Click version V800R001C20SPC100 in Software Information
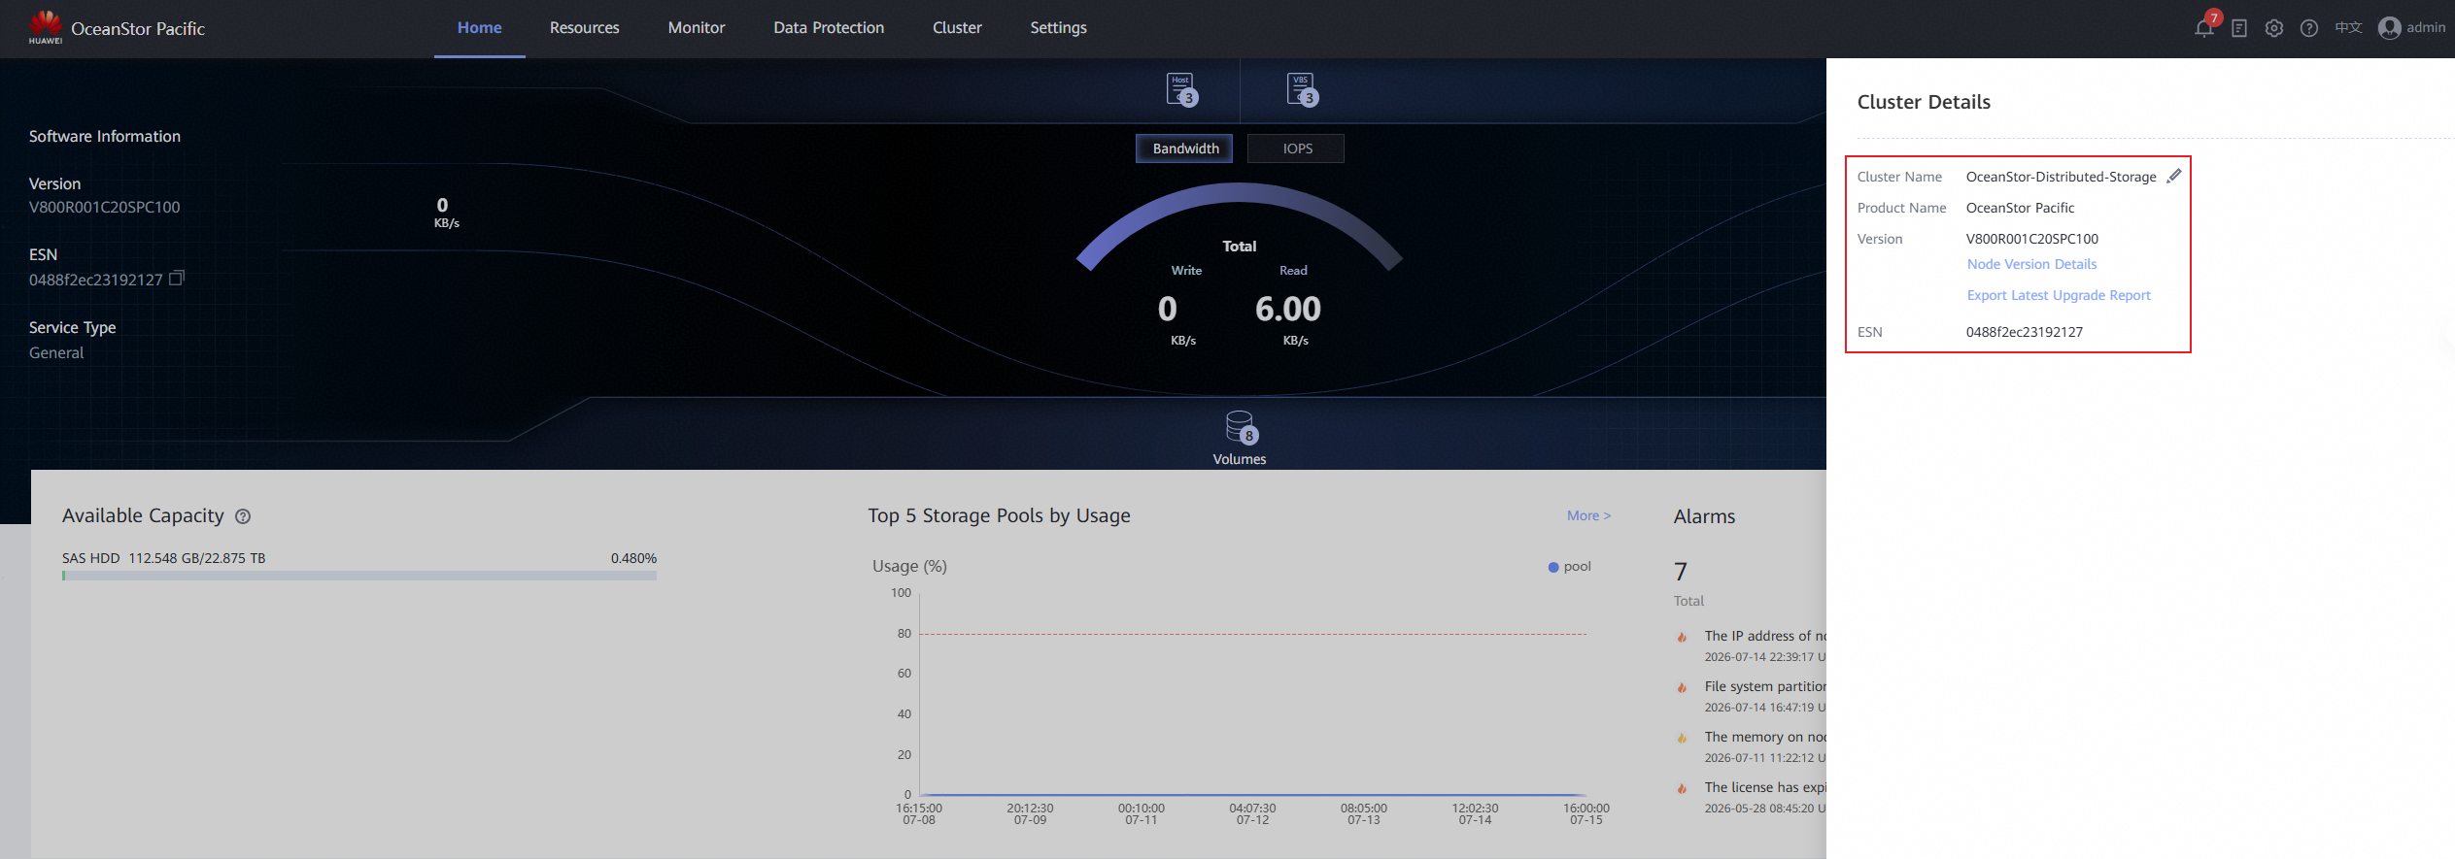The height and width of the screenshot is (859, 2455). pyautogui.click(x=104, y=207)
